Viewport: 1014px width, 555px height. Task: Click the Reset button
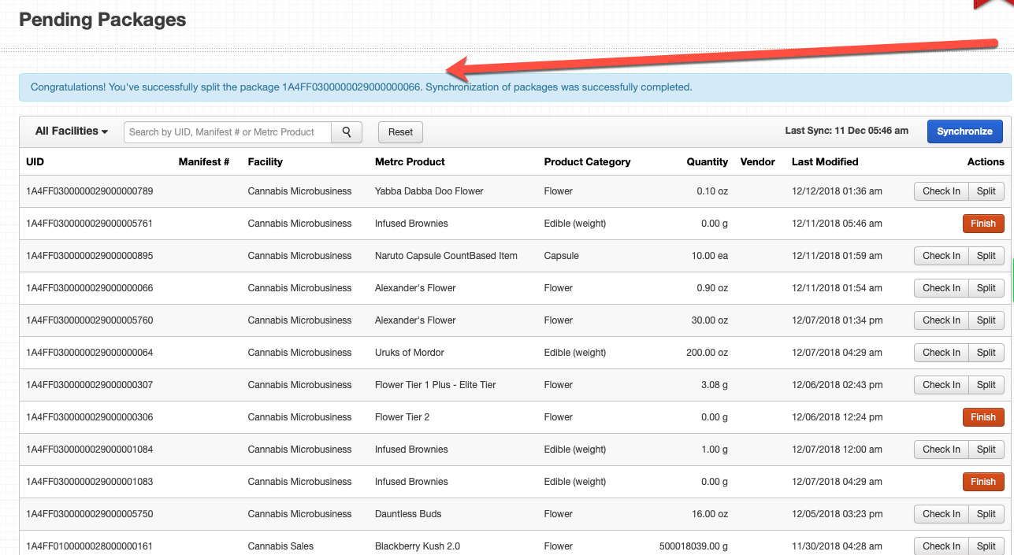tap(399, 131)
